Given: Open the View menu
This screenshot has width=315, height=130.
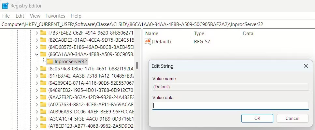Looking at the screenshot, I should (x=35, y=16).
